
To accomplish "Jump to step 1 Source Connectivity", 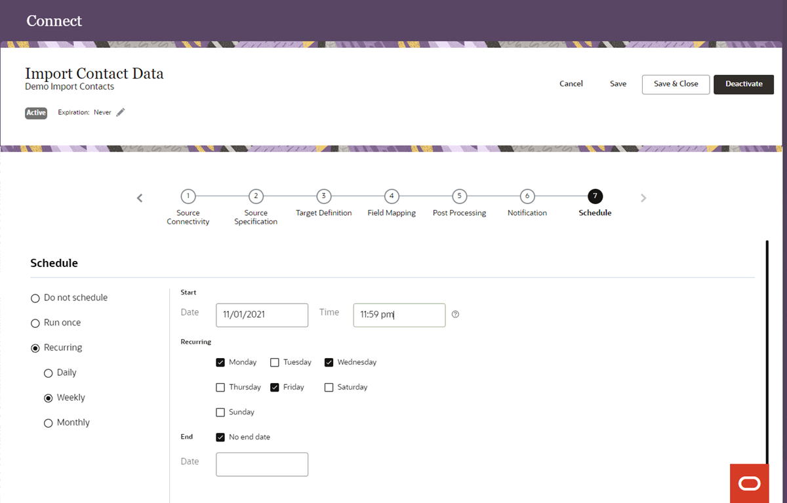I will (188, 196).
